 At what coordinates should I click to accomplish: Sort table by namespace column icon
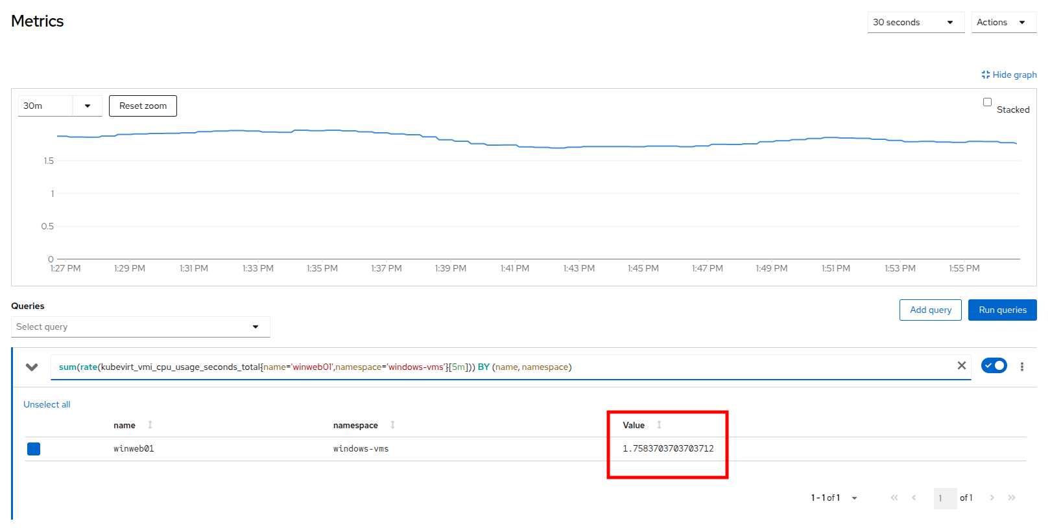tap(392, 425)
